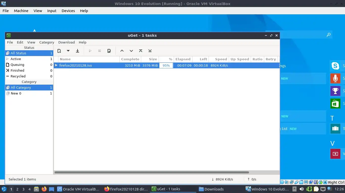Open uGet's Help menu

(x=83, y=42)
